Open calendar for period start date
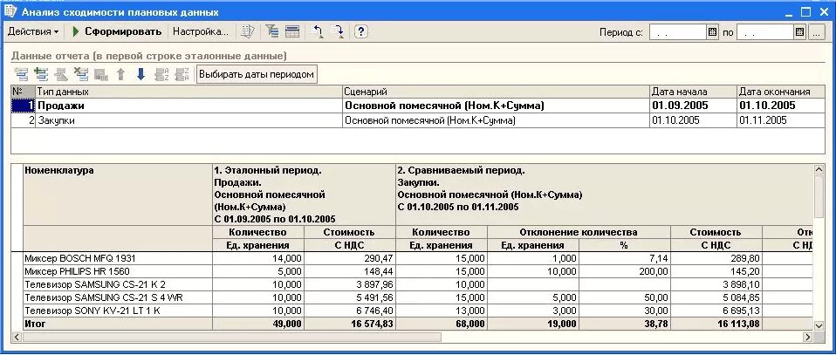Viewport: 836px width, 355px height. coord(713,32)
